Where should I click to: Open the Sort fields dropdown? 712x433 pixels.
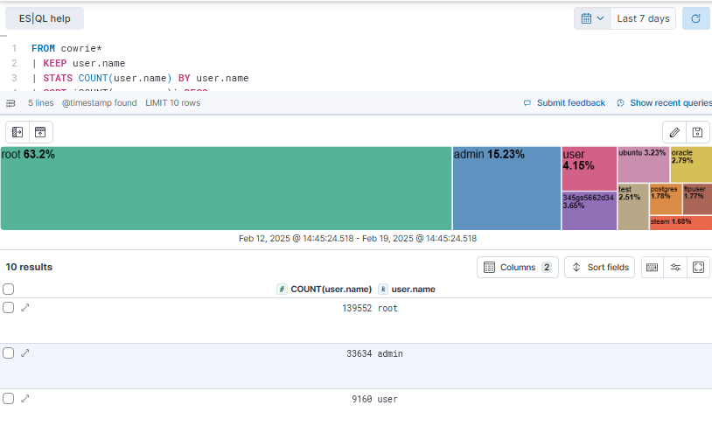click(x=600, y=268)
